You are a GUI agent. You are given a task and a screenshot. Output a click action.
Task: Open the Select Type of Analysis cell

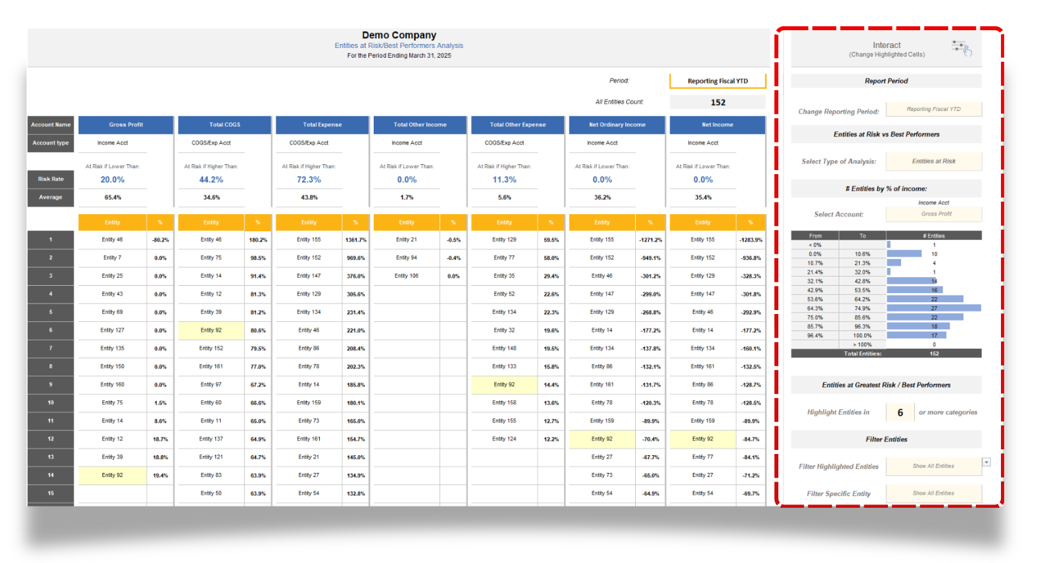tap(933, 162)
